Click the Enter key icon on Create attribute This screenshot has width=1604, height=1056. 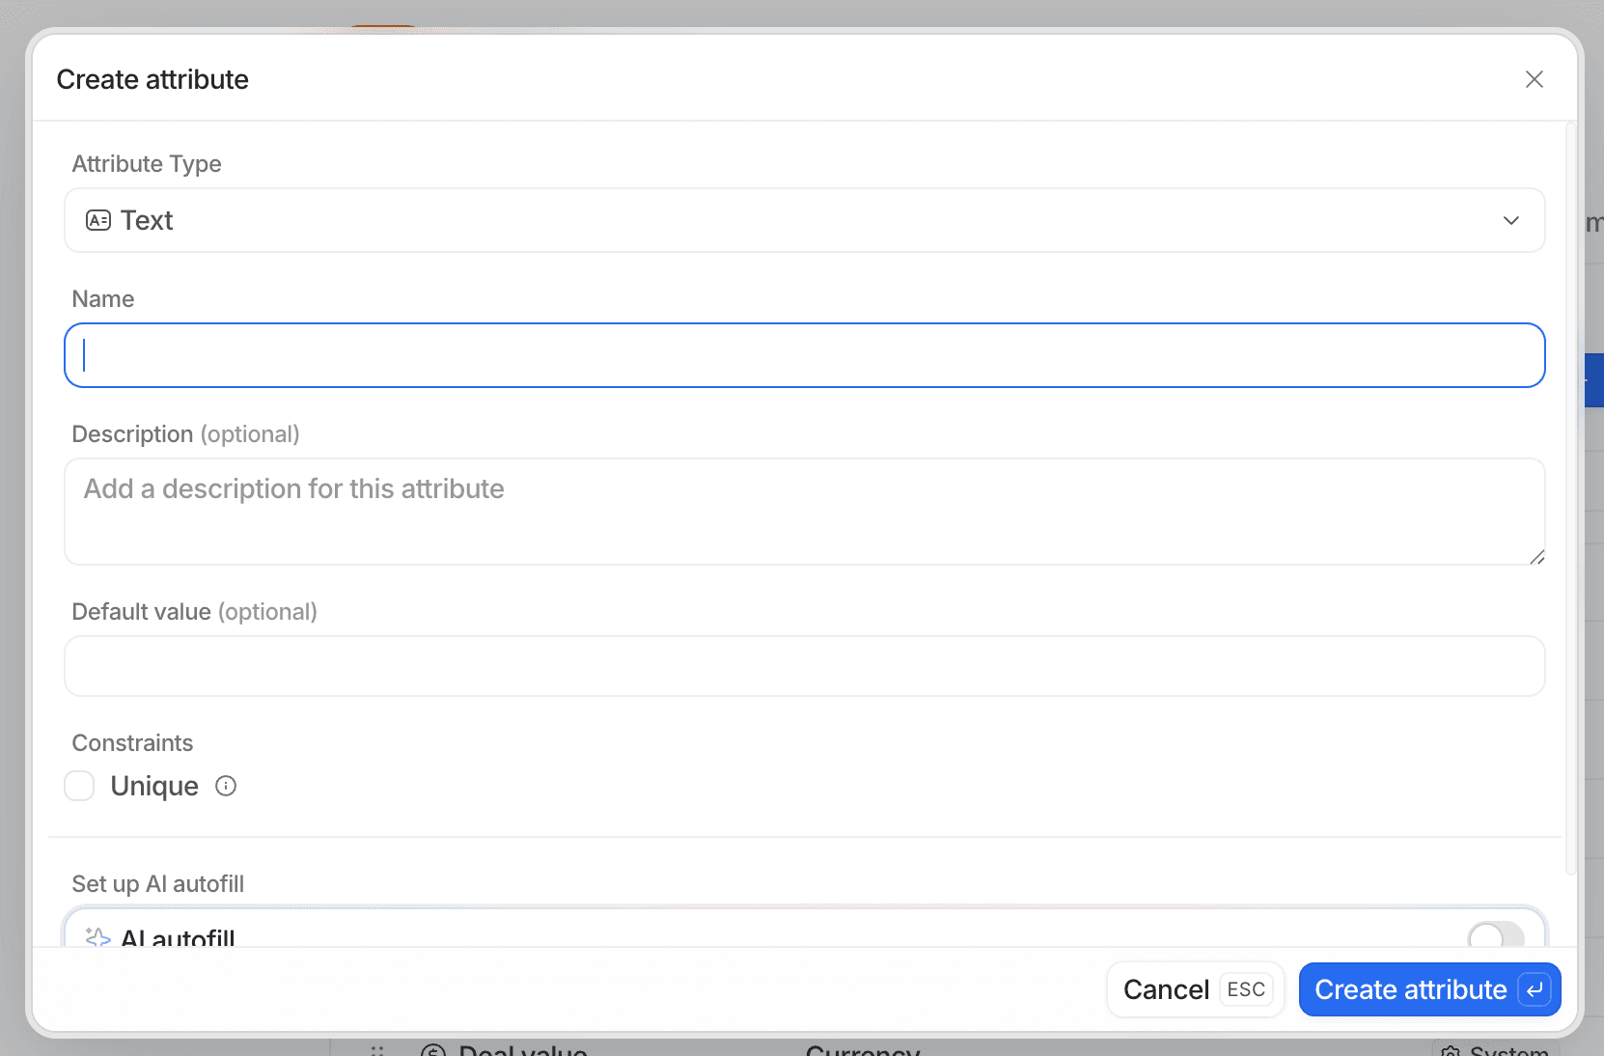click(1534, 989)
